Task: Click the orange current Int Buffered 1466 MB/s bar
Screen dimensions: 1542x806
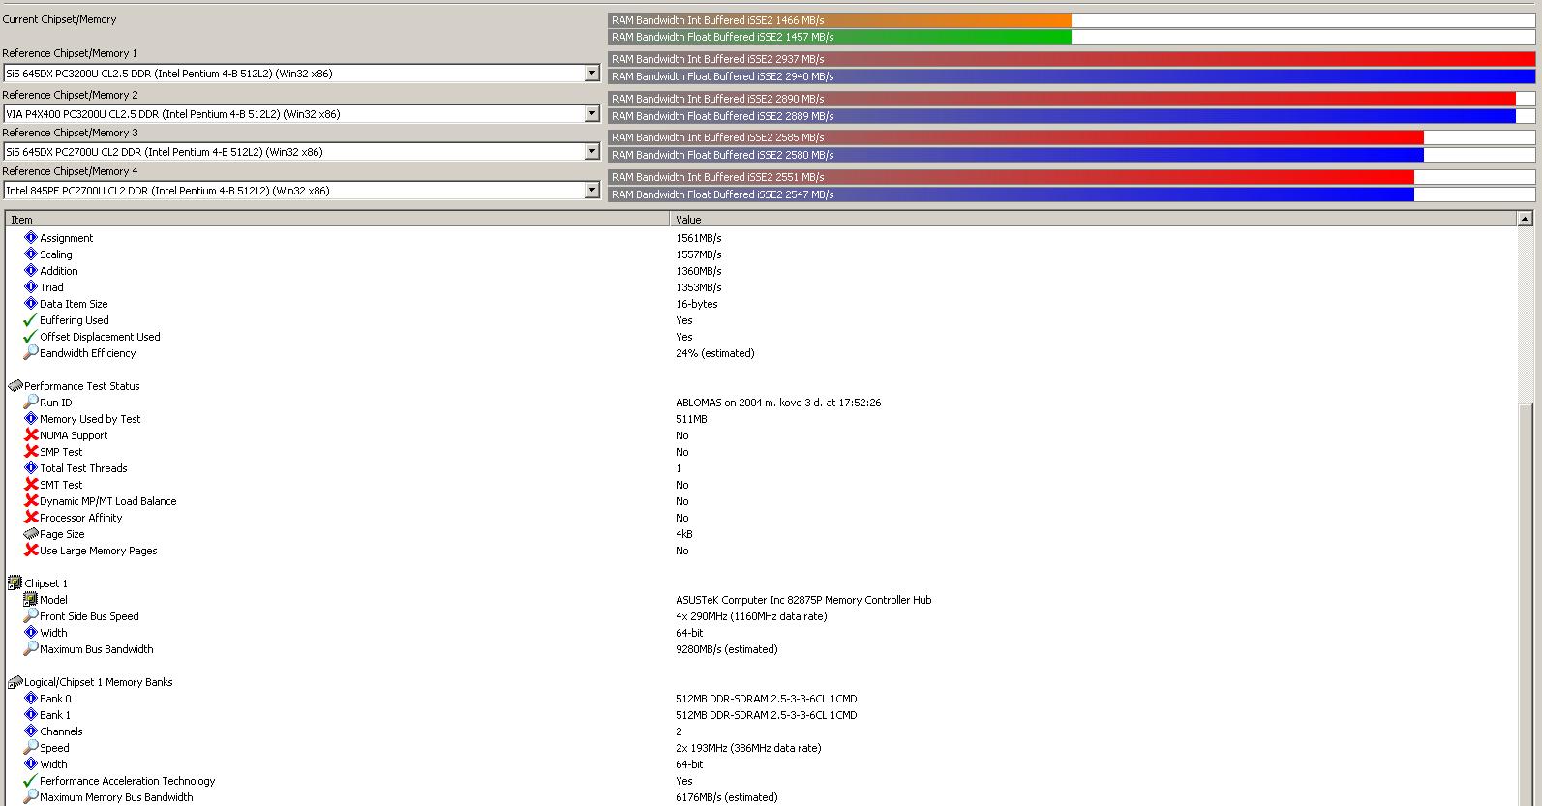Action: point(840,20)
